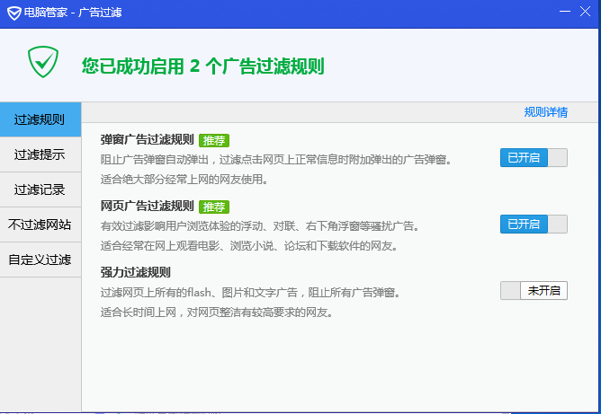Minimize the 广告过滤 window

[564, 12]
